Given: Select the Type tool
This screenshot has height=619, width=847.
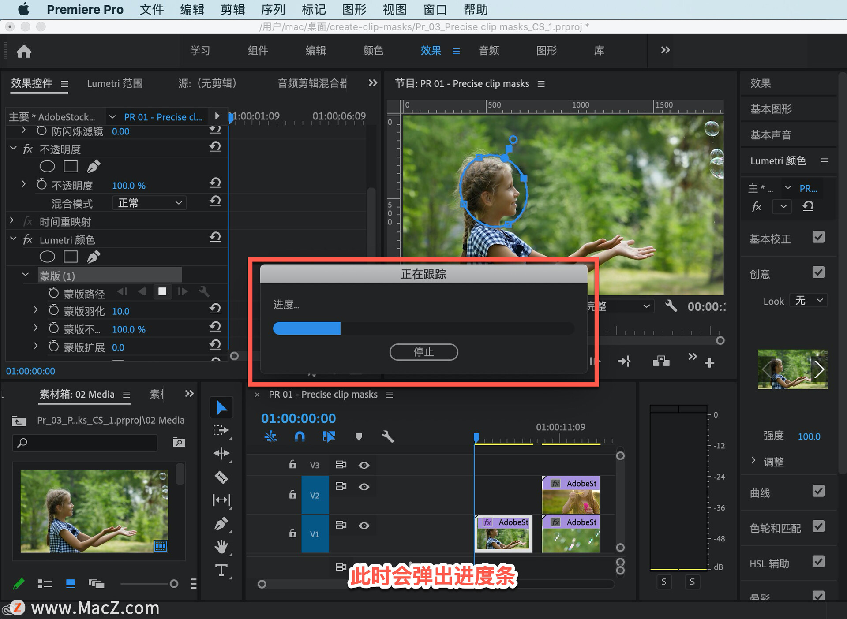Looking at the screenshot, I should (x=221, y=570).
